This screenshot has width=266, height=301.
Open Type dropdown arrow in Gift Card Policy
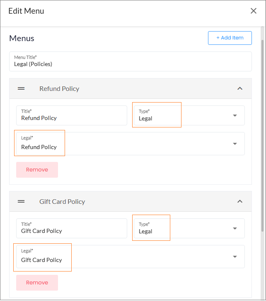[235, 228]
